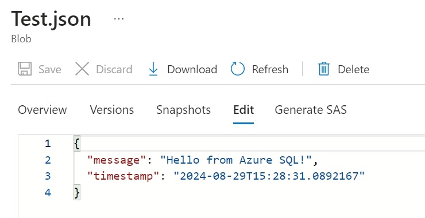Click the timestamp value in editor
The height and width of the screenshot is (218, 425).
point(269,176)
